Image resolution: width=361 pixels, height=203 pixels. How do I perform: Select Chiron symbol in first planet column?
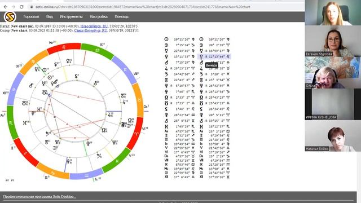point(166,121)
